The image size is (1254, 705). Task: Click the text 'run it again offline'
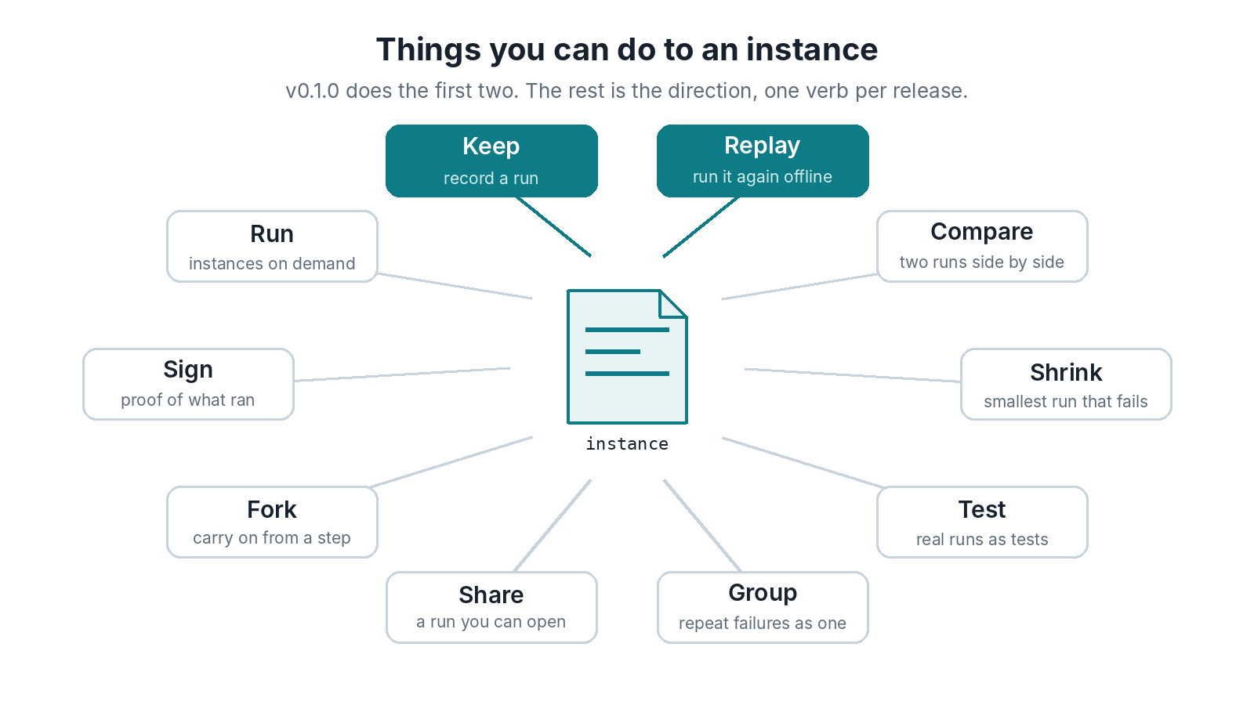763,177
